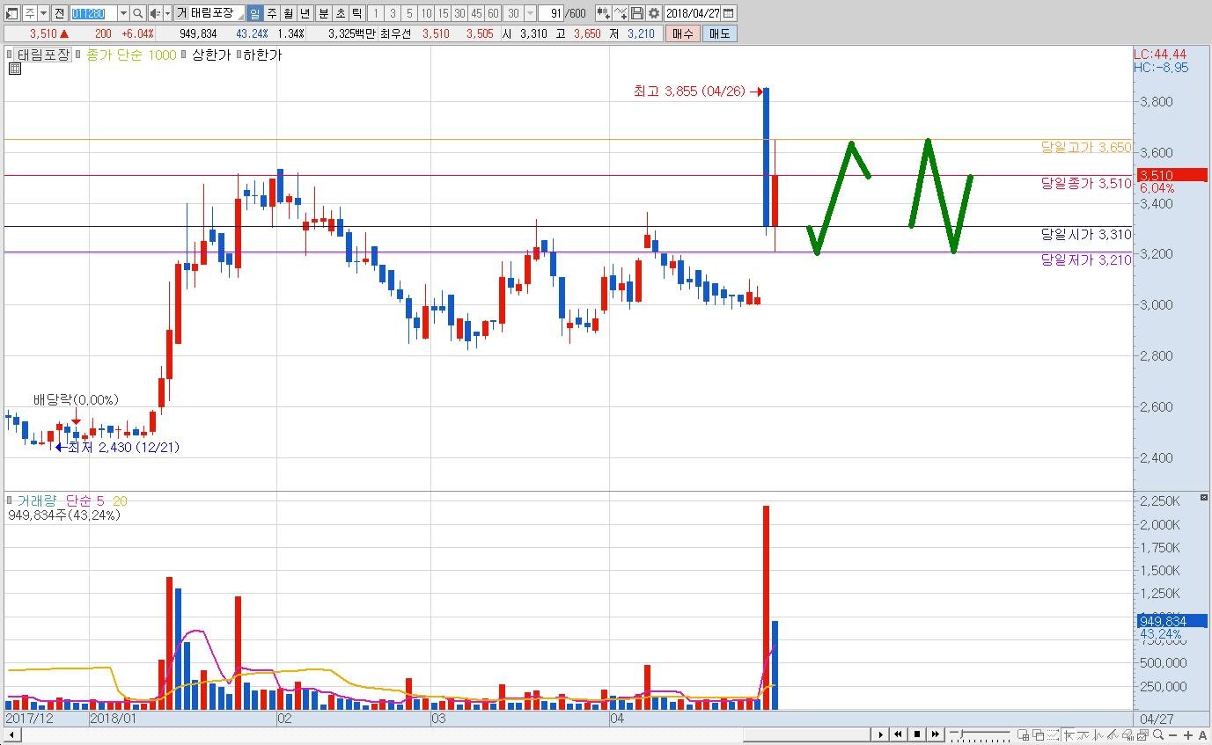Choose the 15 interval button
The image size is (1212, 745).
444,13
